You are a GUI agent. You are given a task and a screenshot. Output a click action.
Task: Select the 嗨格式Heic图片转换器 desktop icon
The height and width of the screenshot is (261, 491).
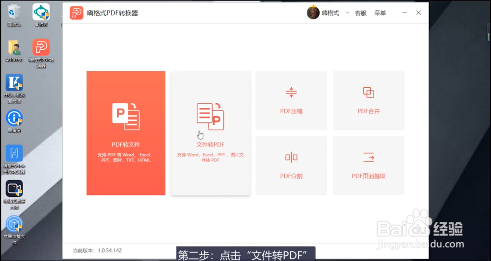tap(14, 159)
